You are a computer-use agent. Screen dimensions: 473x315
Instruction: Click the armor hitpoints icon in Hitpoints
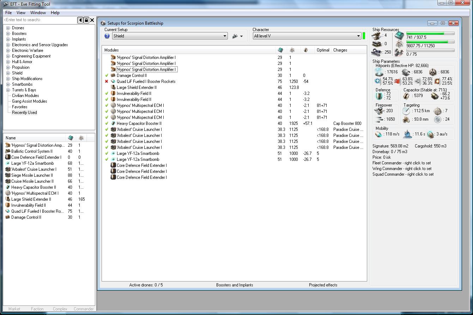pyautogui.click(x=406, y=72)
